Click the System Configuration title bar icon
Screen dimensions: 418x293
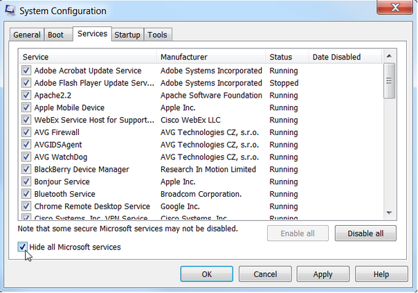pyautogui.click(x=10, y=10)
